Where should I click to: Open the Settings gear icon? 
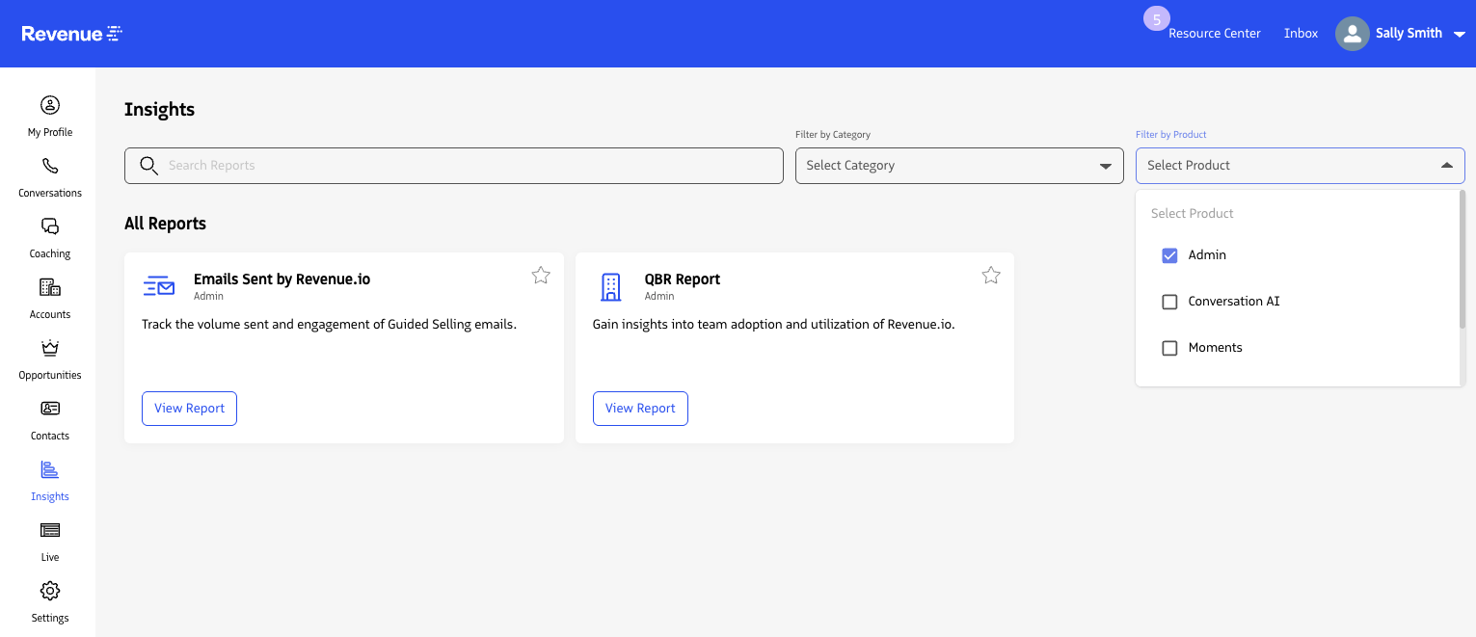click(x=50, y=591)
